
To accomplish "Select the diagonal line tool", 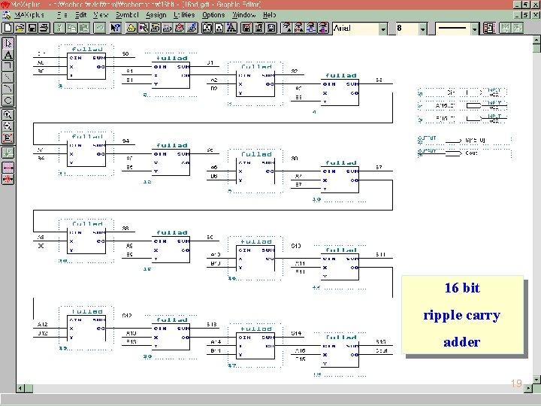I will click(8, 77).
